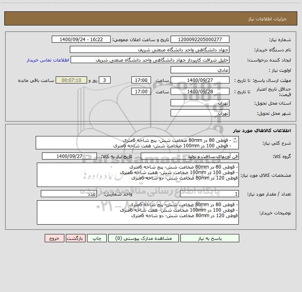The image size is (302, 292).
Task: Open اطلاعات تماس خریدار link
Action: pos(48,60)
